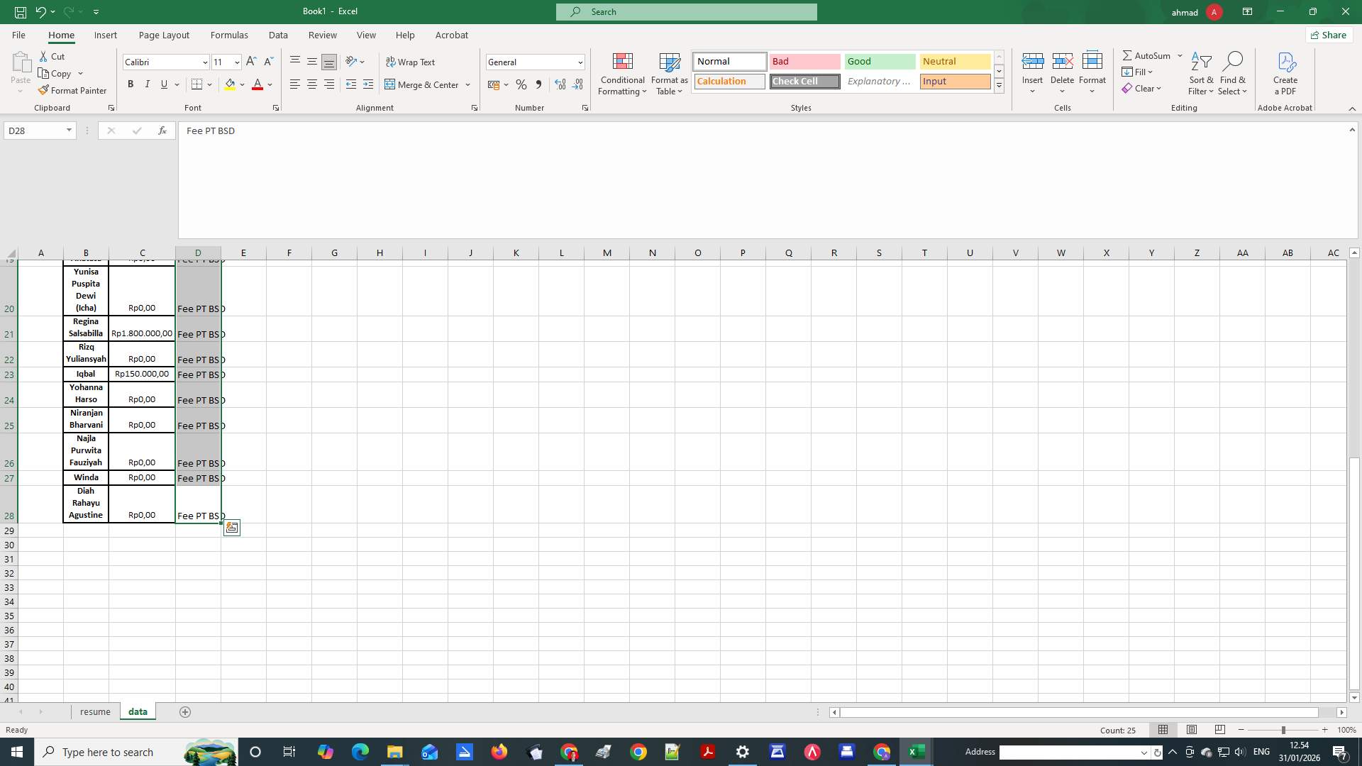Open Conditional Formatting options
Image resolution: width=1362 pixels, height=766 pixels.
[622, 74]
